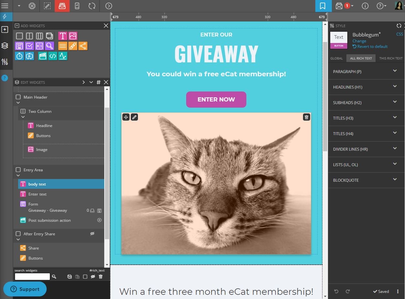The height and width of the screenshot is (299, 405).
Task: Collapse the Entry Area section chevron
Action: [18, 176]
